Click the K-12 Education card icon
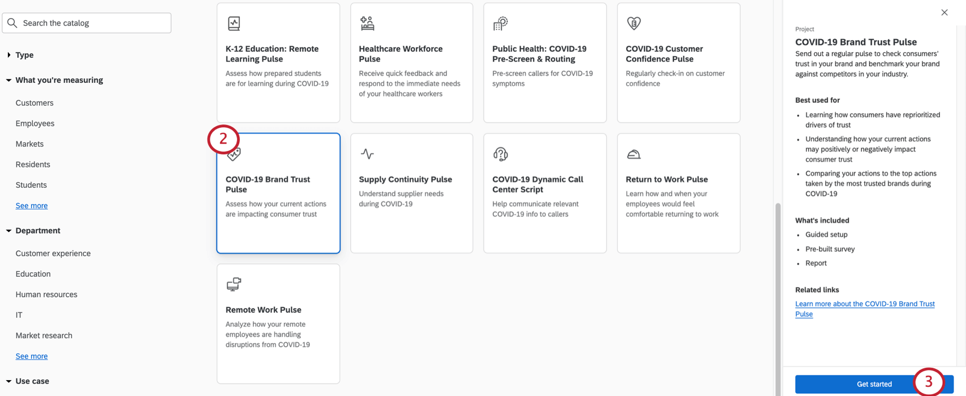Image resolution: width=966 pixels, height=396 pixels. tap(234, 23)
